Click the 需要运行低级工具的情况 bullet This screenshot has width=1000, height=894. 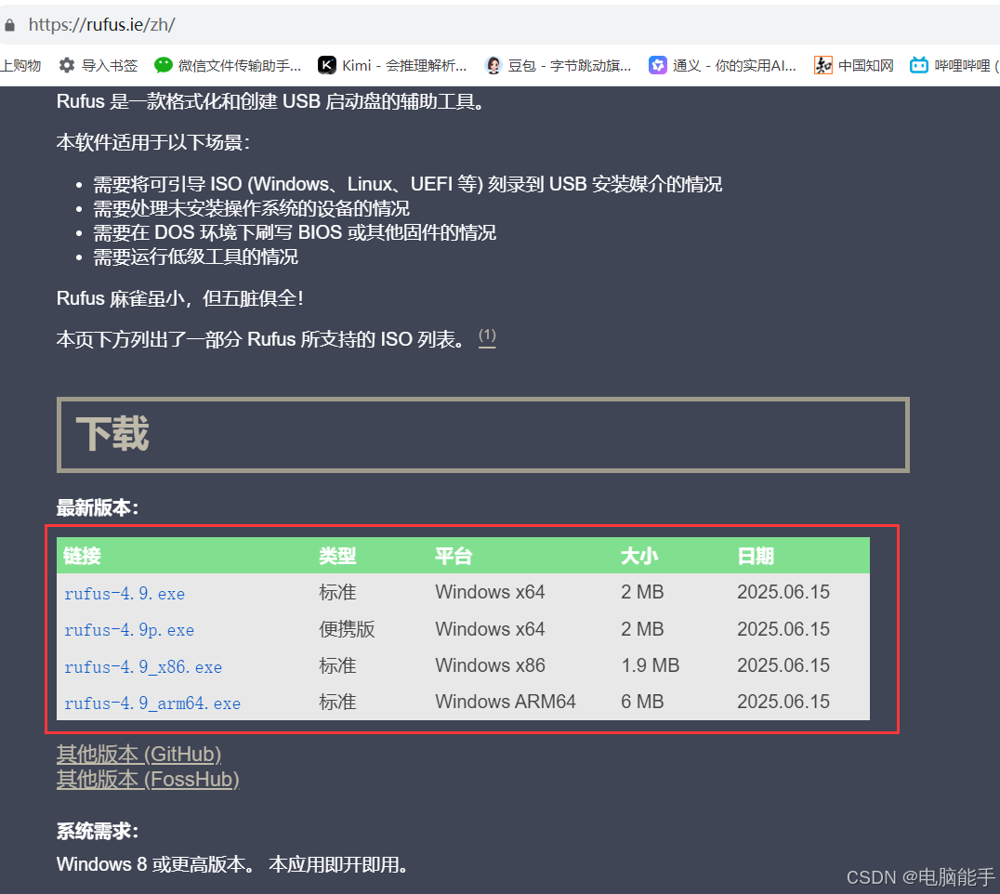[x=196, y=257]
